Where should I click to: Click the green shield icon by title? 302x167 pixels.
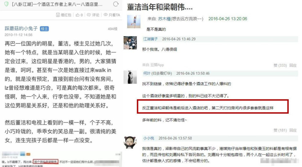coord(6,4)
